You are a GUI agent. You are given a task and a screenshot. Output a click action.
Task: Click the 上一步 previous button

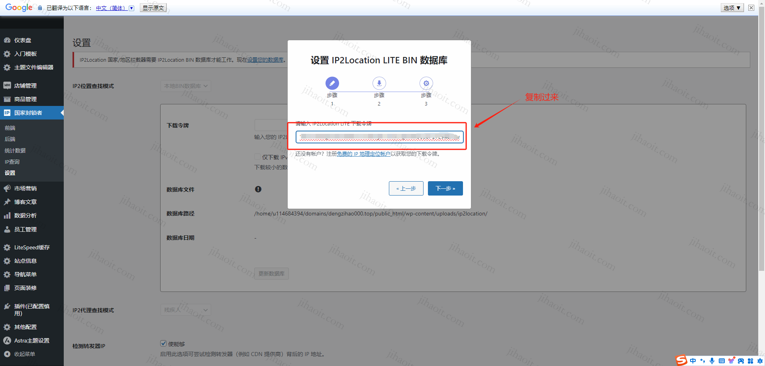[406, 188]
